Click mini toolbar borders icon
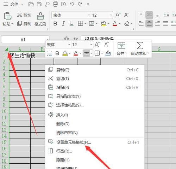This screenshot has width=176, height=169. (x=97, y=53)
